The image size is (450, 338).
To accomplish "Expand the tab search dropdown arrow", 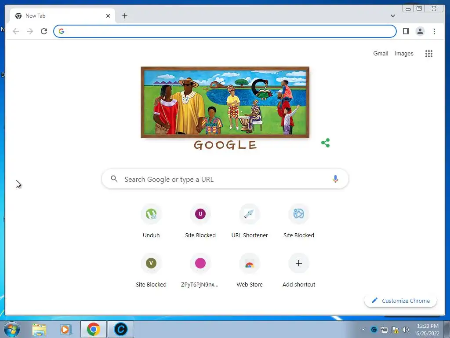I will 392,16.
